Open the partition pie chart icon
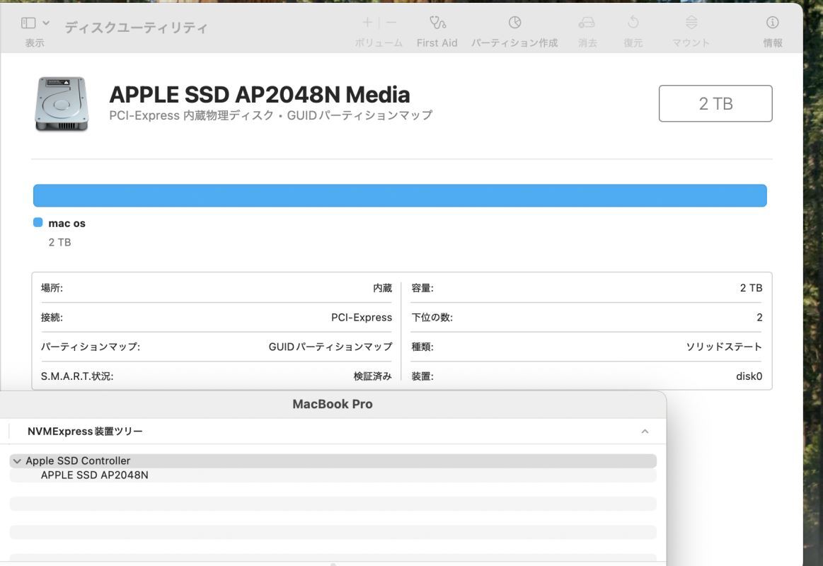The height and width of the screenshot is (566, 823). [x=515, y=22]
